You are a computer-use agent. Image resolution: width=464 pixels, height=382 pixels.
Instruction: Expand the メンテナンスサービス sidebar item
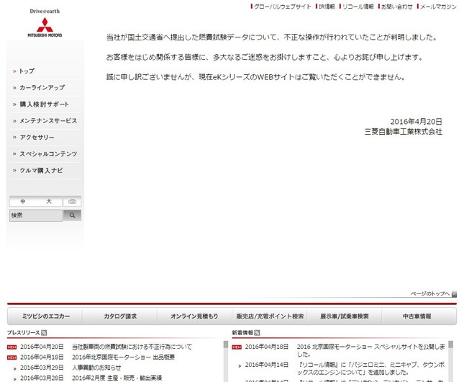pos(47,121)
